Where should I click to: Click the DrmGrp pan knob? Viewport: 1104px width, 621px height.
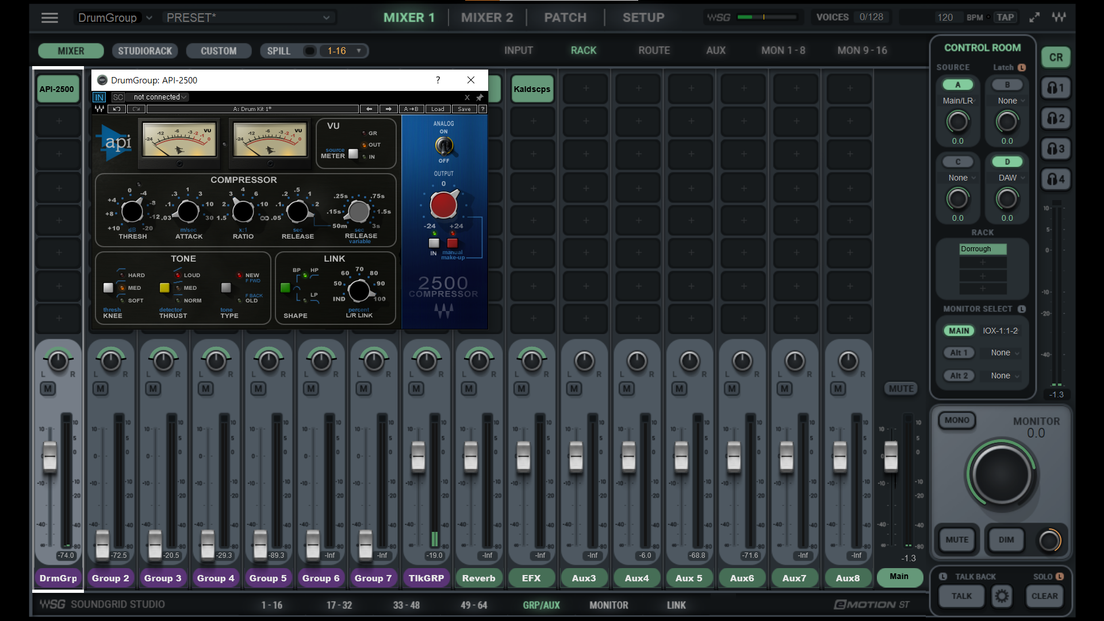(x=58, y=361)
